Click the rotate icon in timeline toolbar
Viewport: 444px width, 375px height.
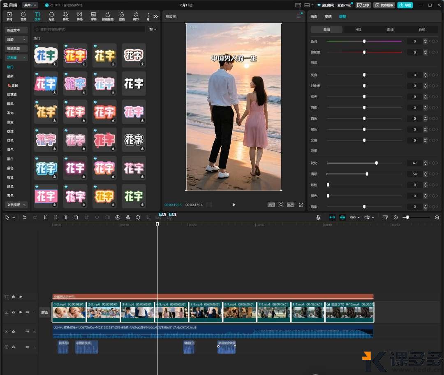pyautogui.click(x=138, y=217)
